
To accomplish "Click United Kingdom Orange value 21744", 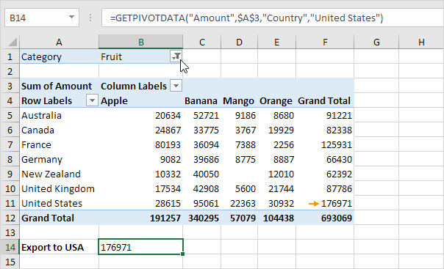I will 276,188.
